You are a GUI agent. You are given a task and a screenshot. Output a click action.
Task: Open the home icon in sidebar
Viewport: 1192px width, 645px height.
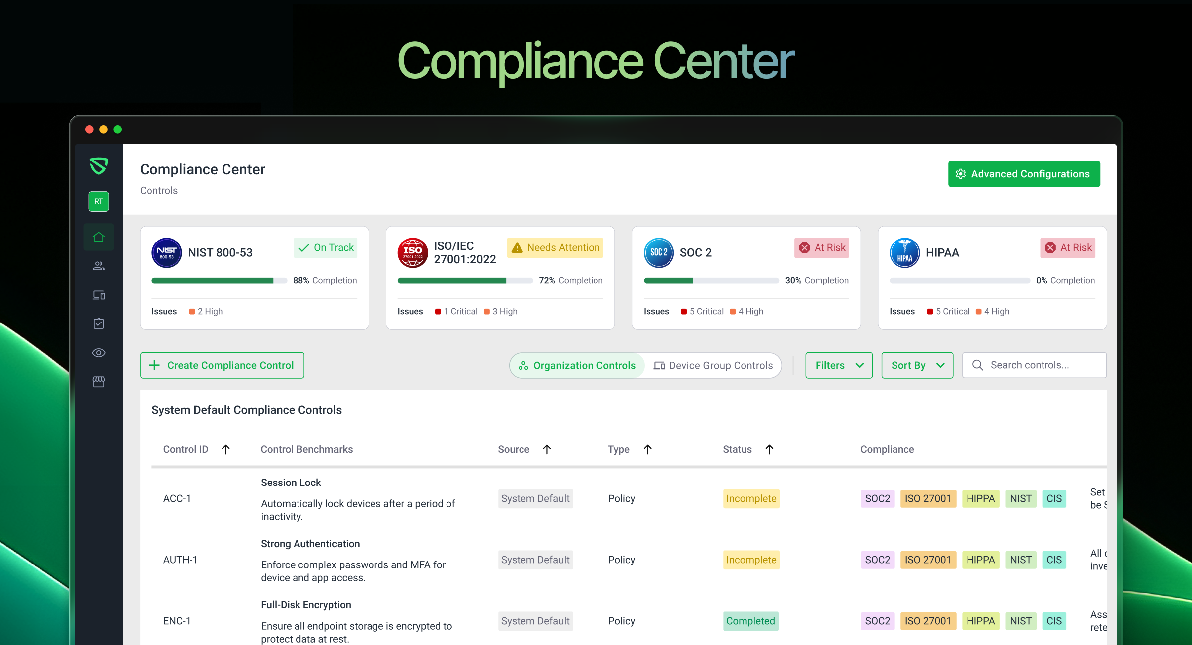click(99, 237)
